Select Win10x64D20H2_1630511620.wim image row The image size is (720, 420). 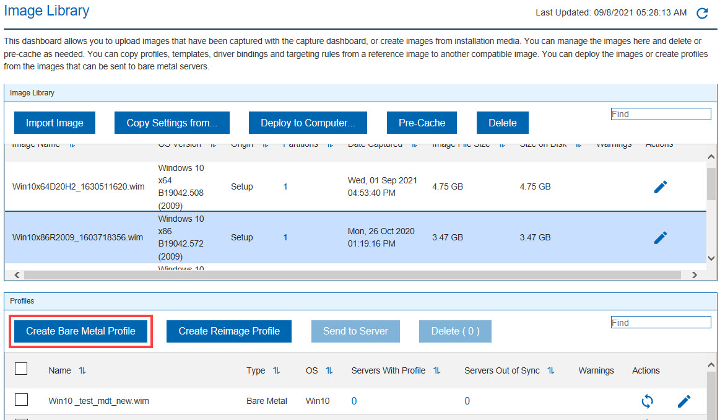[355, 186]
